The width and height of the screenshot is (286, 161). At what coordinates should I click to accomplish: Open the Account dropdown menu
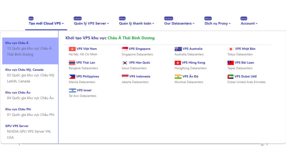[x=249, y=23]
